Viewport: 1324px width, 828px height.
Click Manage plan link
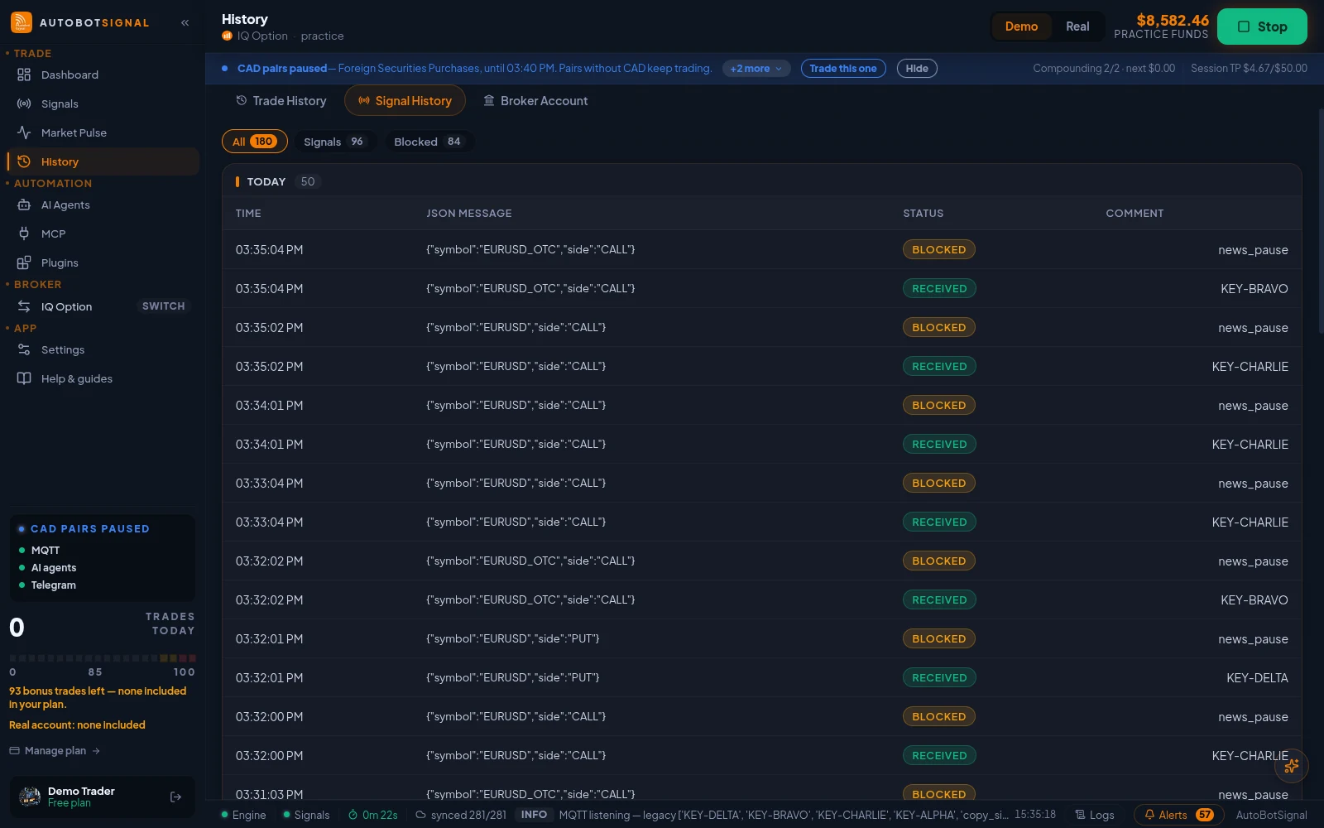point(55,751)
